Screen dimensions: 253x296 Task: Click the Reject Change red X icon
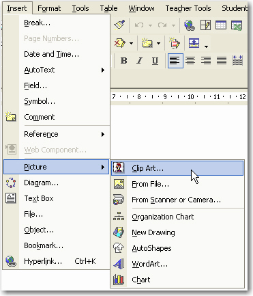120,43
